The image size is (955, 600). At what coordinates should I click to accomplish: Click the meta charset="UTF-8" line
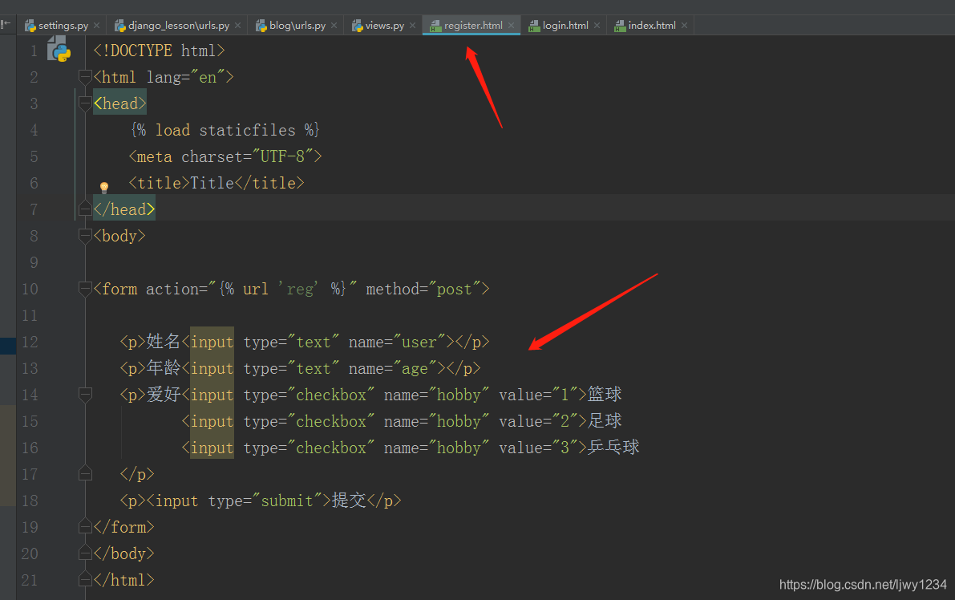point(225,156)
